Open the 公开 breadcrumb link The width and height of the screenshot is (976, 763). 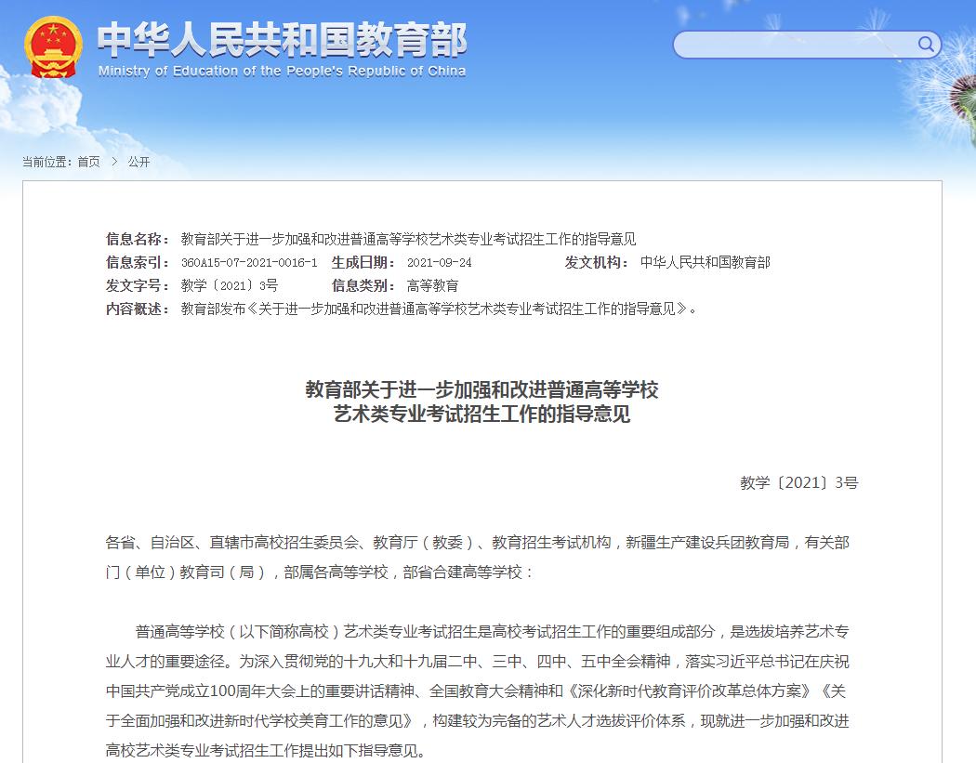[x=138, y=163]
